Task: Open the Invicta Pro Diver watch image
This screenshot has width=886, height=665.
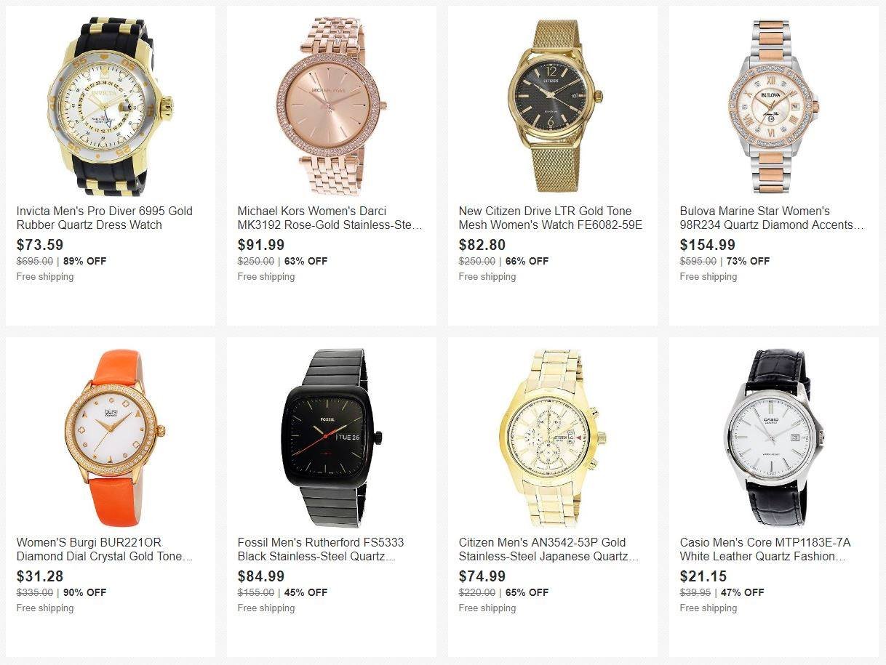Action: click(x=111, y=105)
